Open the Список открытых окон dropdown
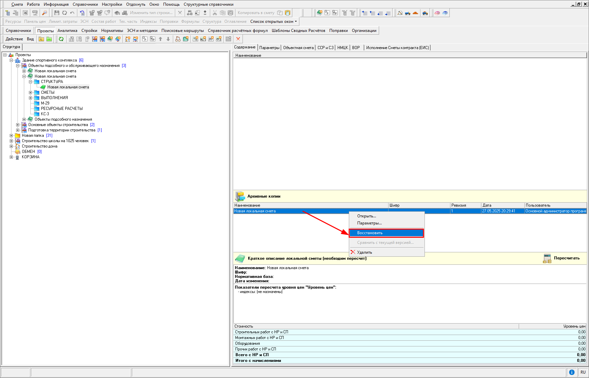 (x=273, y=22)
